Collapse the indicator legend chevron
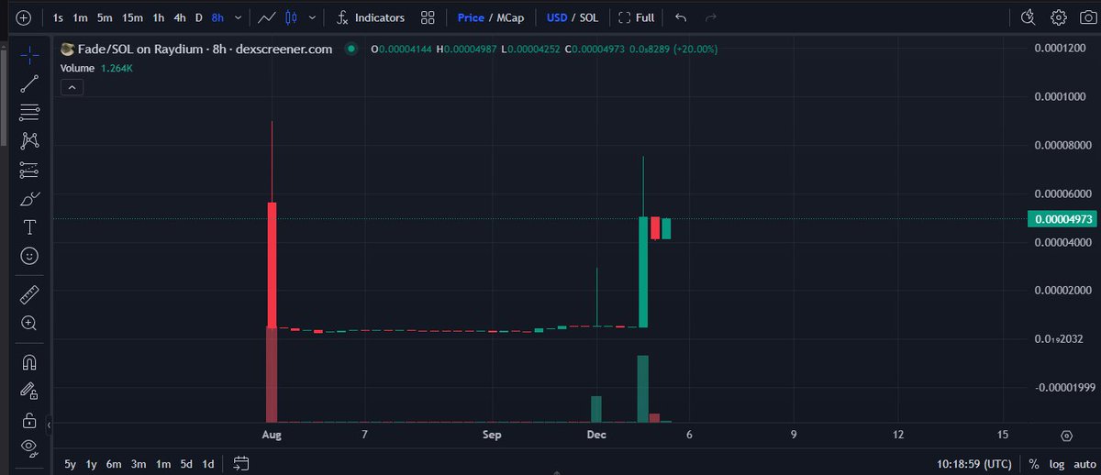The image size is (1101, 475). pos(72,87)
